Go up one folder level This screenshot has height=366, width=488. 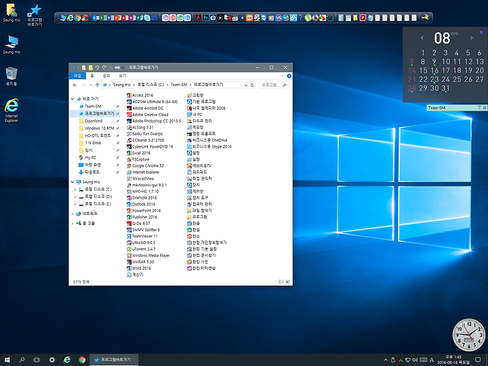click(x=97, y=85)
